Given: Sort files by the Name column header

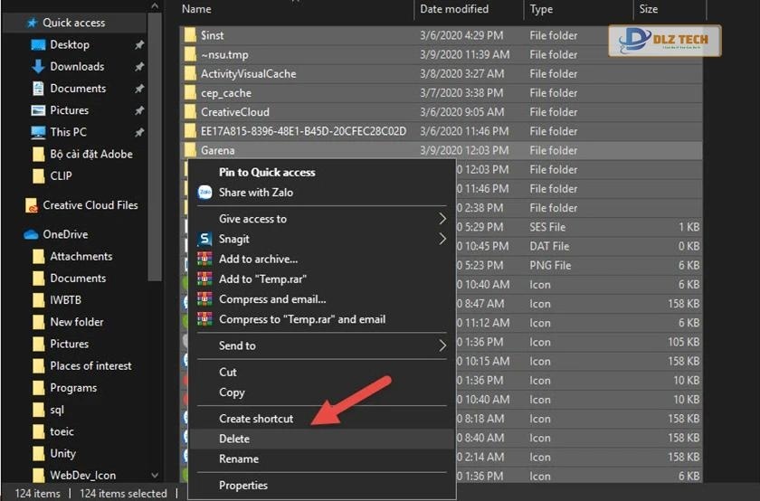Looking at the screenshot, I should 196,9.
